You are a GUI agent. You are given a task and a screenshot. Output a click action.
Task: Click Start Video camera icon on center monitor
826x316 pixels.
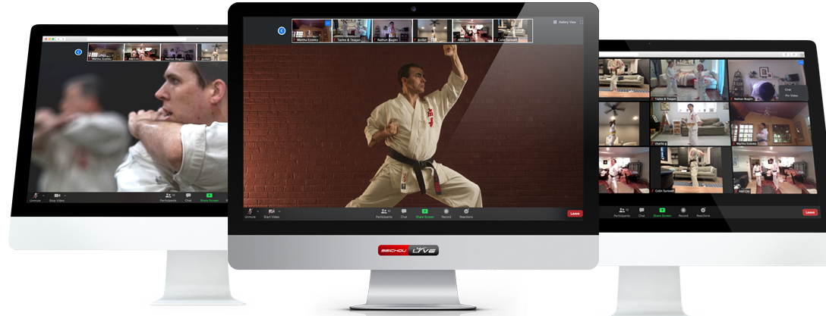coord(271,211)
